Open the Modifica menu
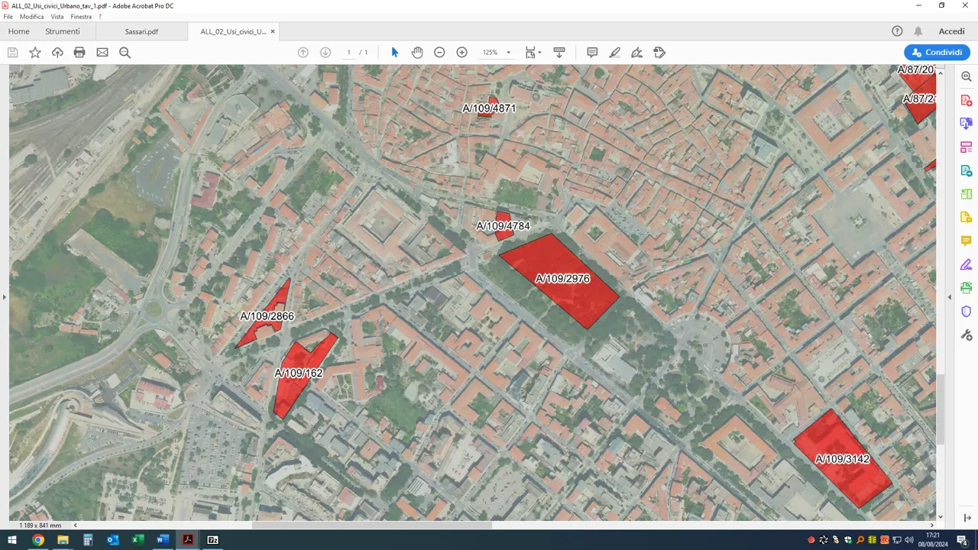The height and width of the screenshot is (550, 978). 32,17
